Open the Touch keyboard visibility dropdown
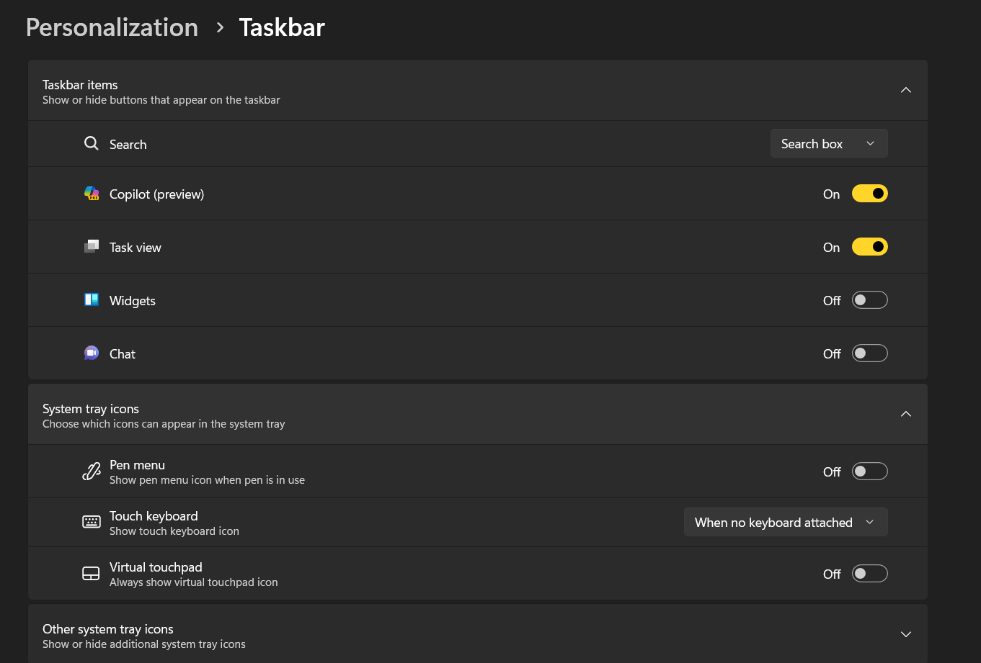Viewport: 981px width, 663px height. [x=785, y=523]
